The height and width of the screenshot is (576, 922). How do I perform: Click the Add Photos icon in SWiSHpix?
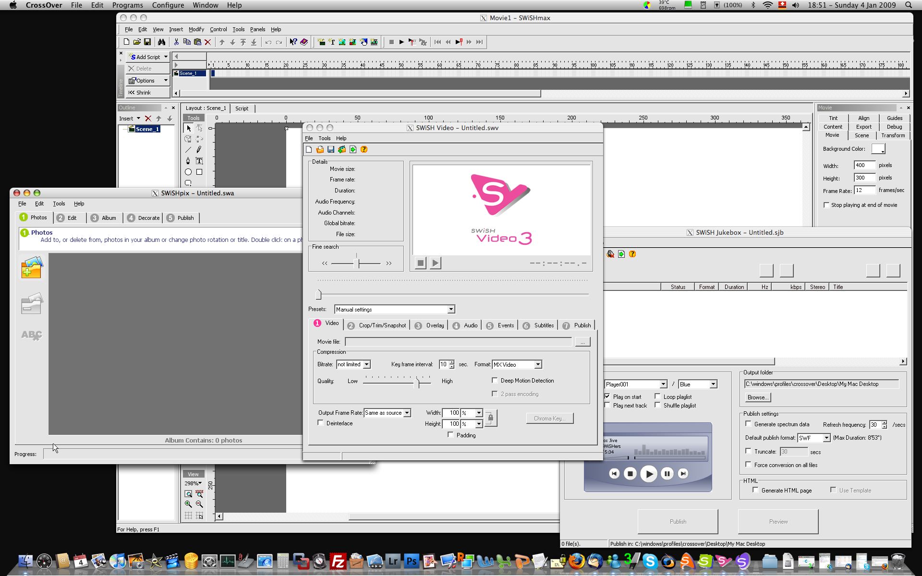click(32, 267)
